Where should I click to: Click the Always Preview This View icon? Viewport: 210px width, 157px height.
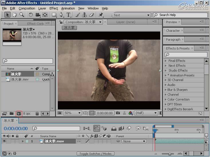[60, 113]
